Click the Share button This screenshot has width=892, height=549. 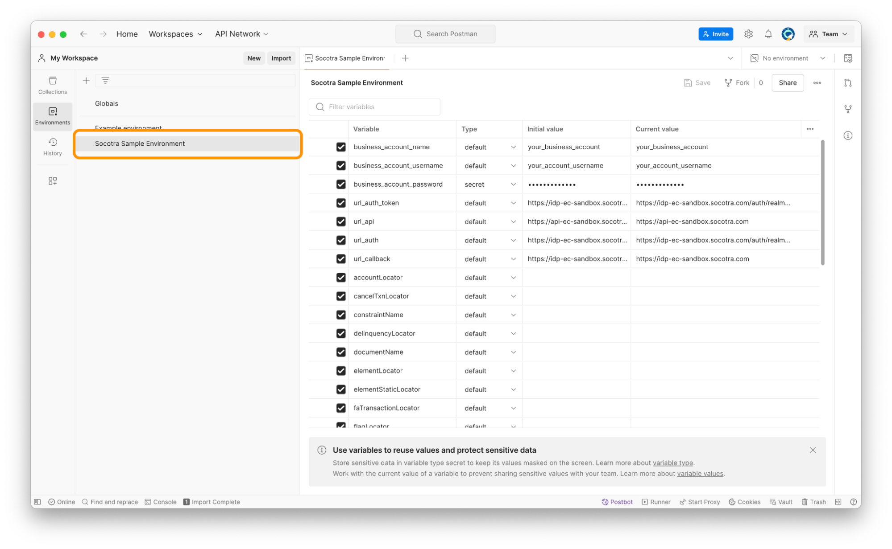coord(787,83)
